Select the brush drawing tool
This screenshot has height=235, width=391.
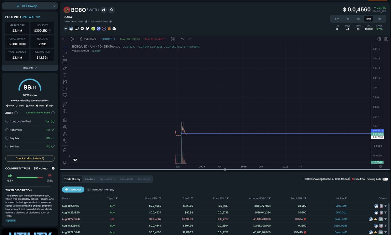(65, 68)
